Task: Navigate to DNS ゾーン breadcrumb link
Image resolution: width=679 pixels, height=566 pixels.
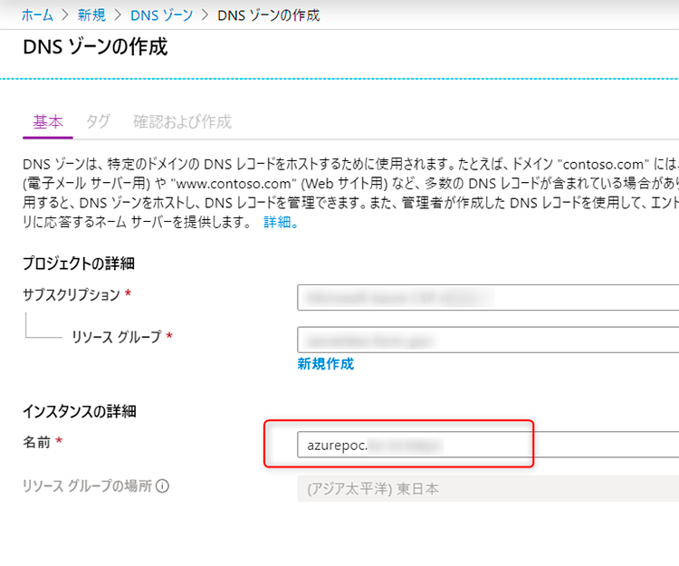Action: tap(160, 15)
